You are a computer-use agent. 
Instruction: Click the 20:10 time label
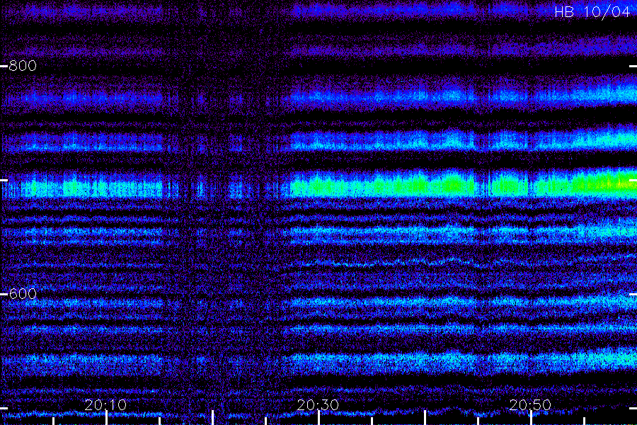pyautogui.click(x=105, y=404)
